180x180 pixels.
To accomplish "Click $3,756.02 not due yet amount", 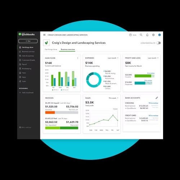I will coord(72,107).
